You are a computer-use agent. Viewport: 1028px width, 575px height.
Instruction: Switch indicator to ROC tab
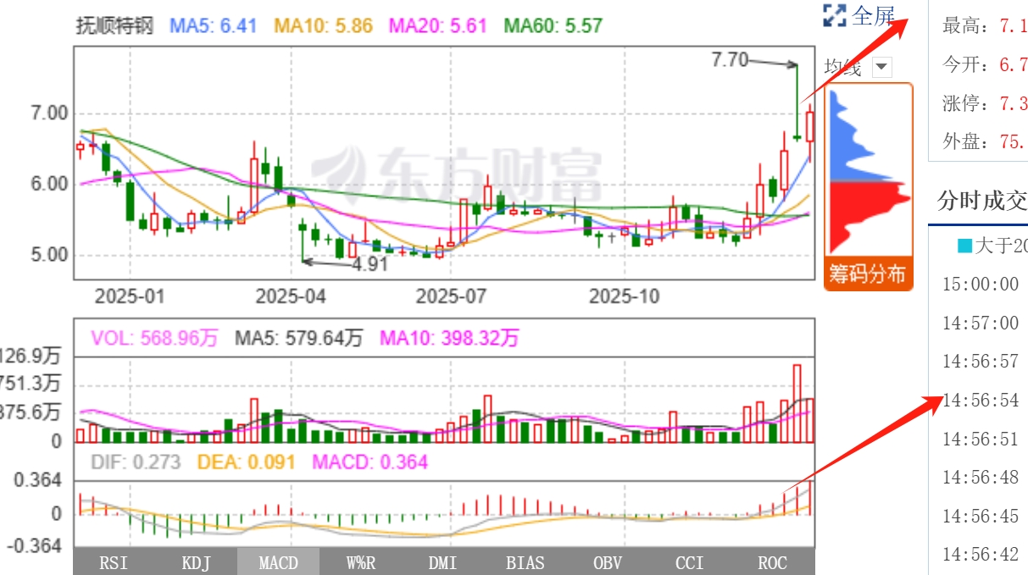click(x=772, y=562)
